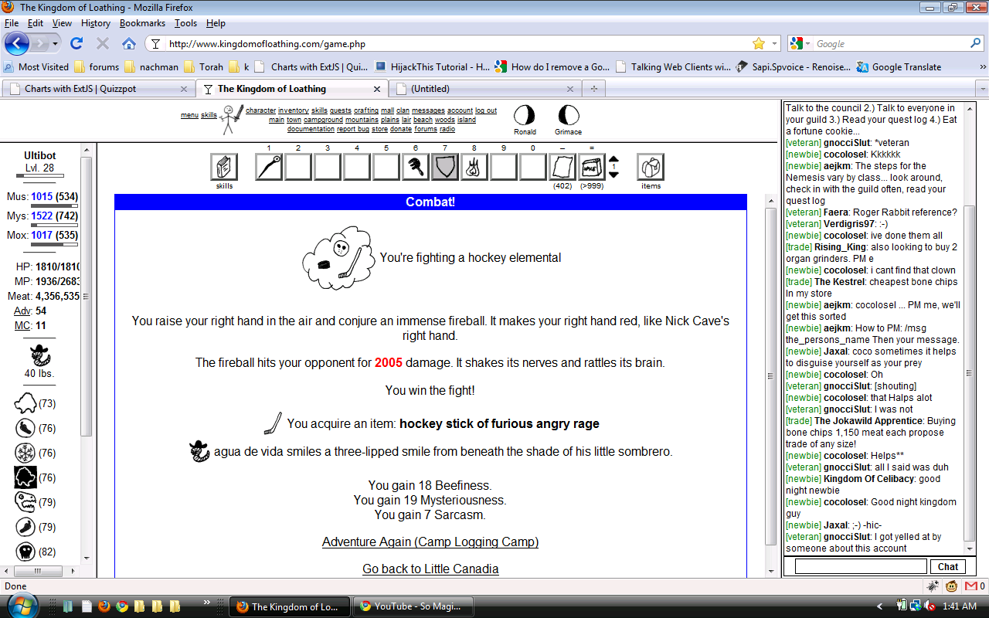The width and height of the screenshot is (989, 618).
Task: Click the skull effect icon (82)
Action: (25, 552)
